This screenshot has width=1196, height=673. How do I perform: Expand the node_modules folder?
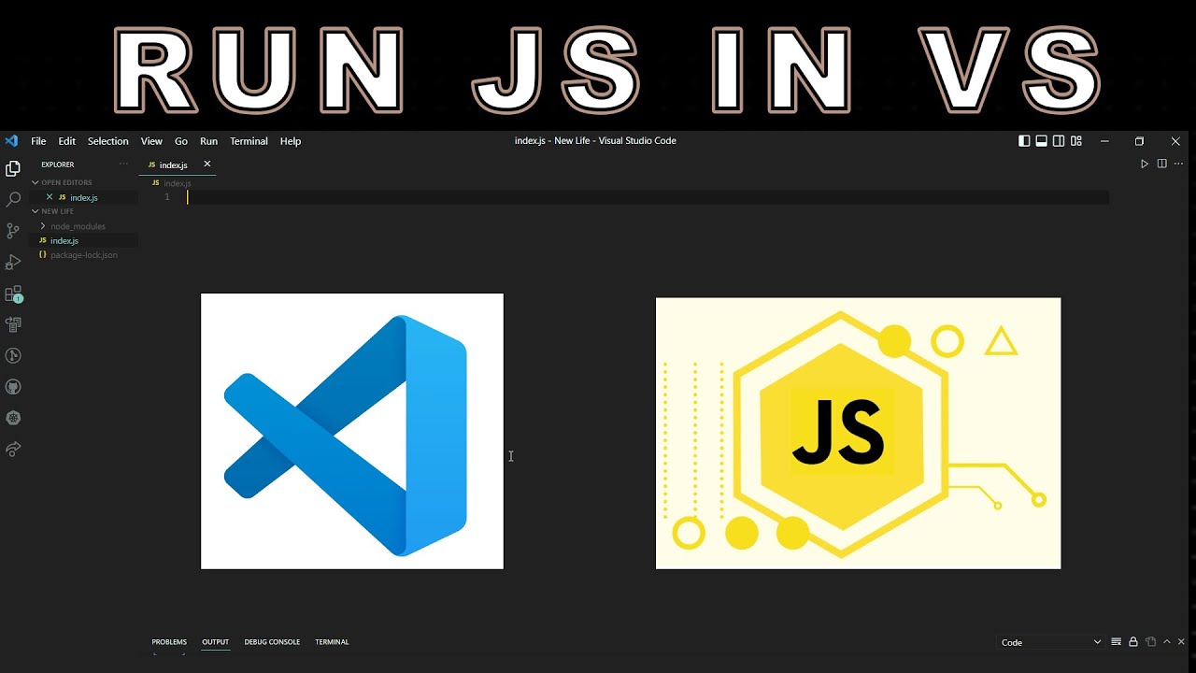click(78, 226)
